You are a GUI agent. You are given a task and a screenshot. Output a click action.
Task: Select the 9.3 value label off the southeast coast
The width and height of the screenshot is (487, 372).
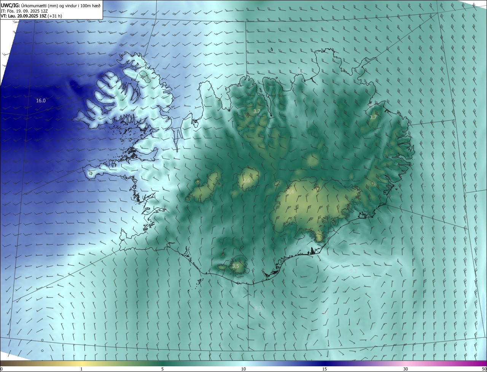click(353, 271)
